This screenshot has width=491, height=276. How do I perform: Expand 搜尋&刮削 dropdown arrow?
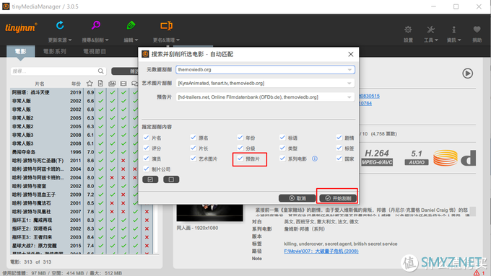[x=107, y=40]
